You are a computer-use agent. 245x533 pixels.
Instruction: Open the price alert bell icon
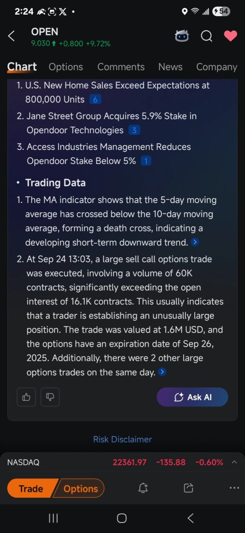point(143,488)
